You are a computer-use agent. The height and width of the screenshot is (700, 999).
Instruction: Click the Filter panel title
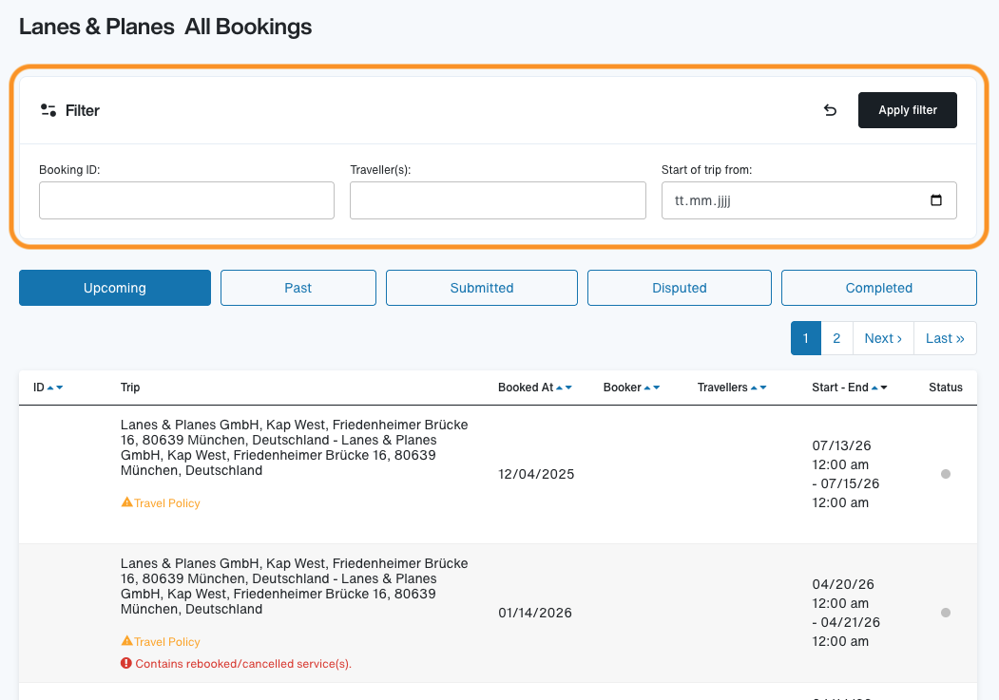click(x=82, y=110)
